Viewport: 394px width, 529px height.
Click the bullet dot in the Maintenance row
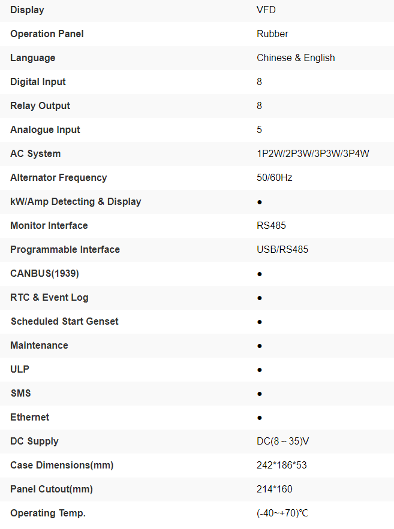tap(260, 346)
